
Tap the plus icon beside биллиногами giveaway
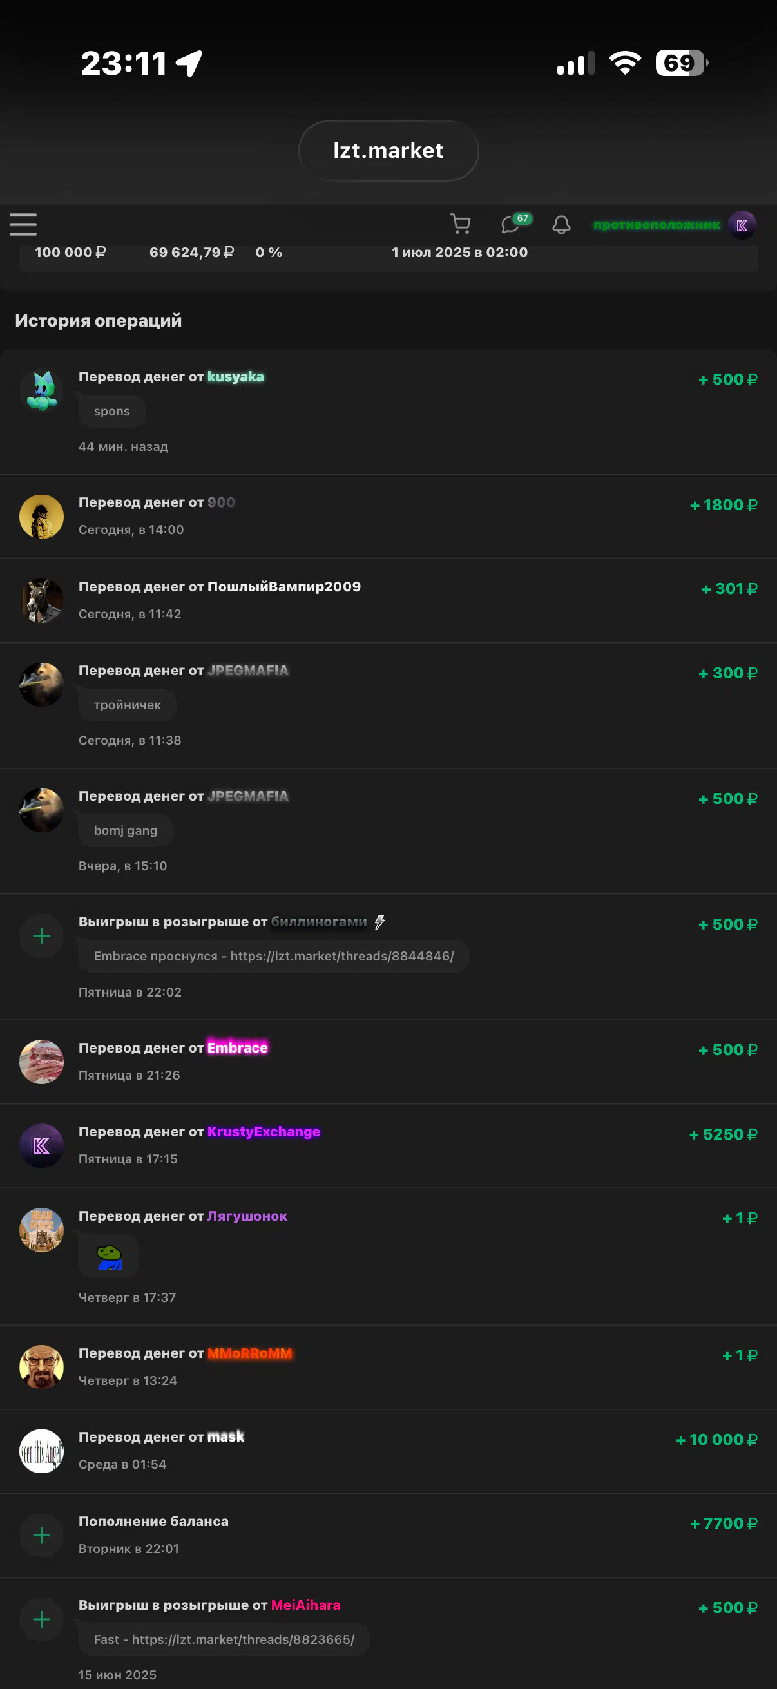(x=41, y=935)
